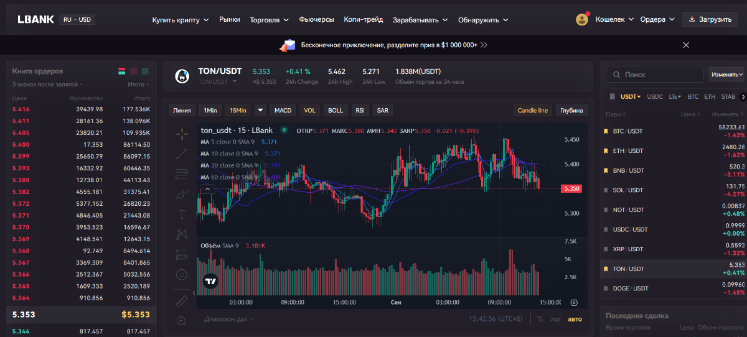The width and height of the screenshot is (747, 337).
Task: Click the Загрузить download button
Action: 710,19
